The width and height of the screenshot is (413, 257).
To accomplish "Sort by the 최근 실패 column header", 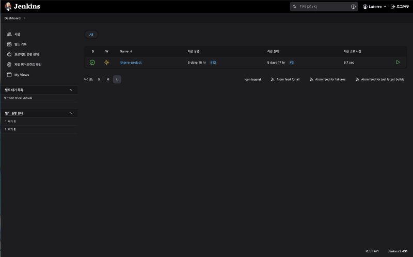I will (273, 52).
